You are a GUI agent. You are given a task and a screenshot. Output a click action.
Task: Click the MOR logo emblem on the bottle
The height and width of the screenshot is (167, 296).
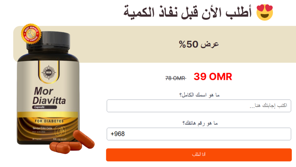coord(49,72)
